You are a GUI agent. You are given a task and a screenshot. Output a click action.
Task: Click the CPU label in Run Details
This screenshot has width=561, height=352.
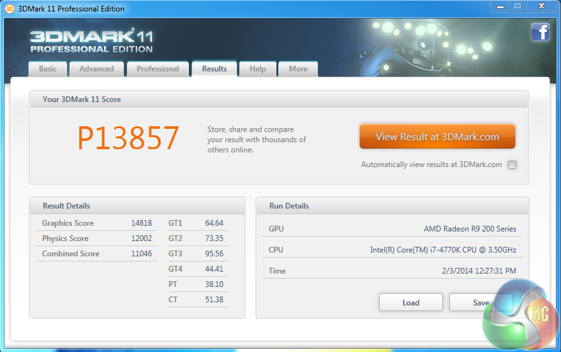(x=276, y=250)
